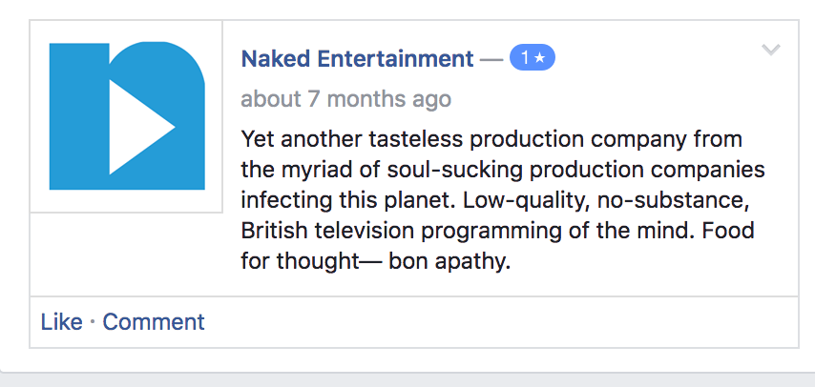The height and width of the screenshot is (387, 815).
Task: Open the 'about 7 months ago' timestamp
Action: point(345,99)
